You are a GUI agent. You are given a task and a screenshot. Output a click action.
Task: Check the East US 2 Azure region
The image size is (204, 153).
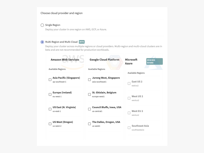[x=129, y=83]
